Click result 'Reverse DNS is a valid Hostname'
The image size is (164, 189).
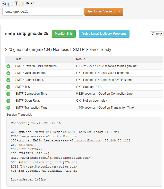click(106, 73)
